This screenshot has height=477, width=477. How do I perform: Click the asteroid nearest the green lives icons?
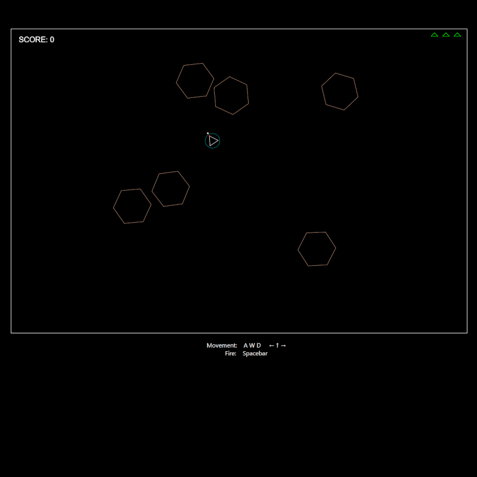[x=340, y=92]
